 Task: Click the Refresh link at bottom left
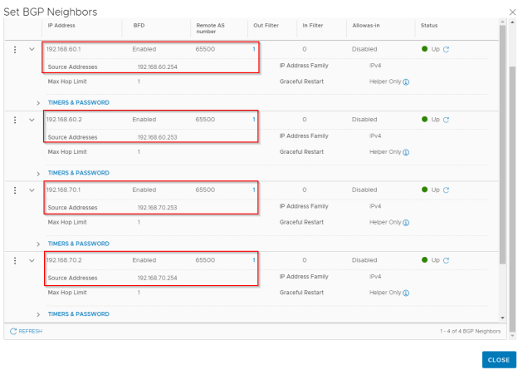[x=26, y=331]
